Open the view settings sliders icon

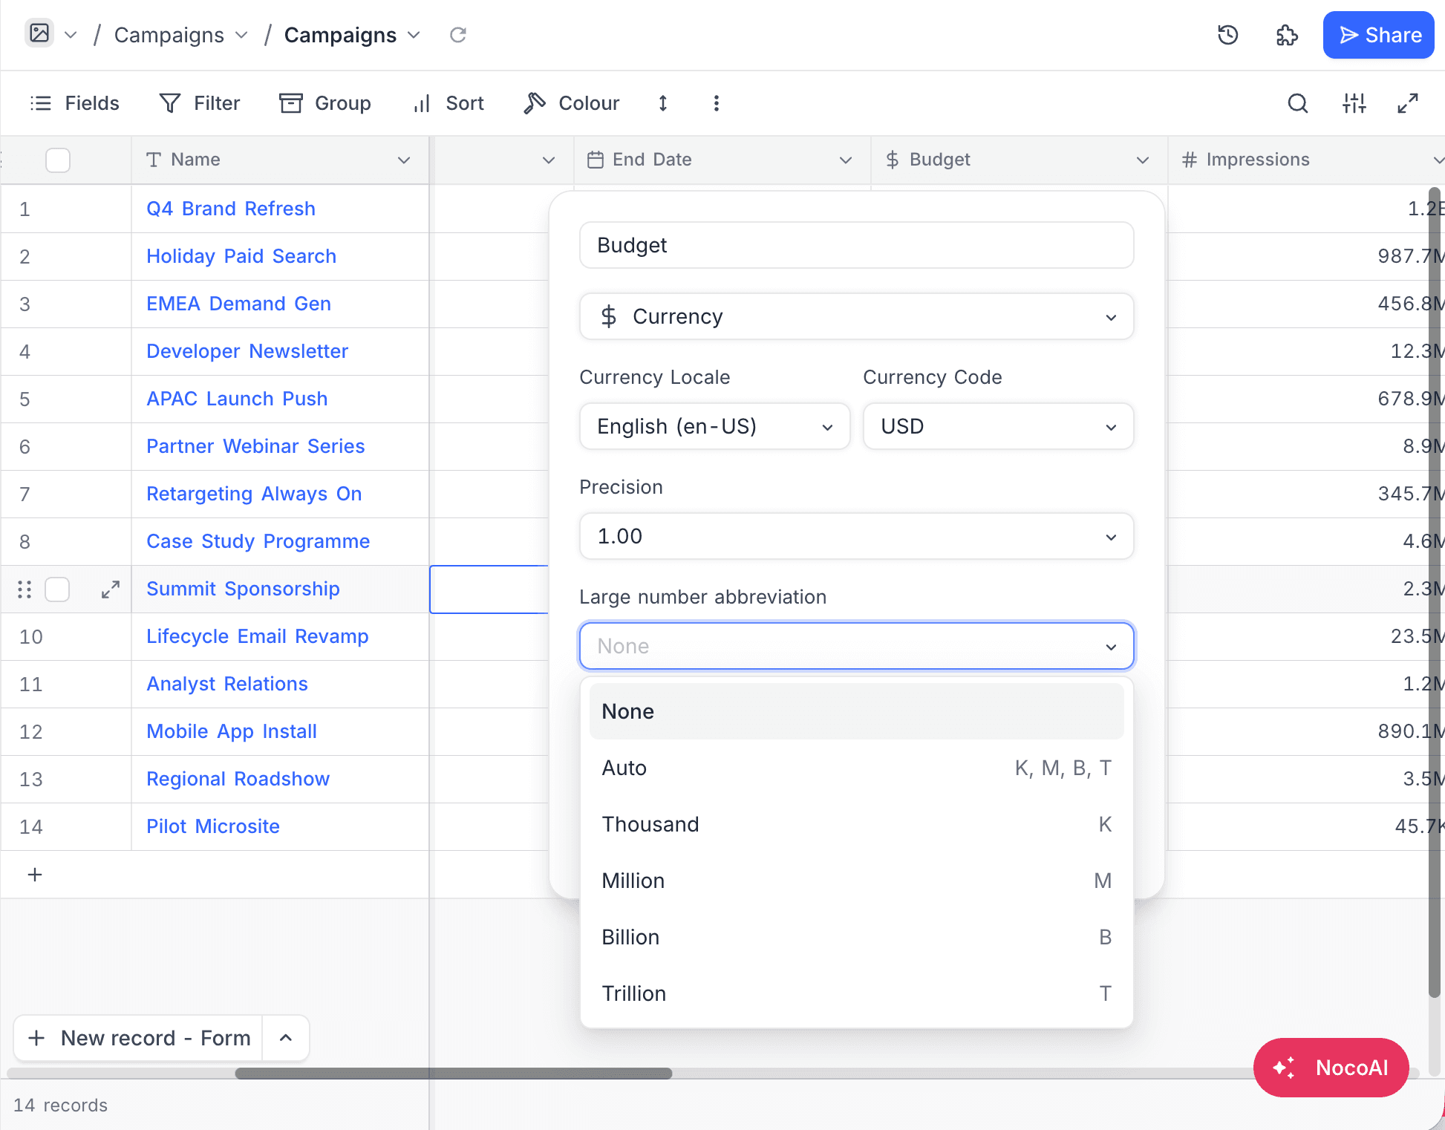point(1354,103)
